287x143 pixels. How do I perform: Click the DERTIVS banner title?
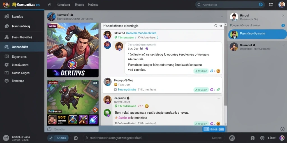pos(73,73)
